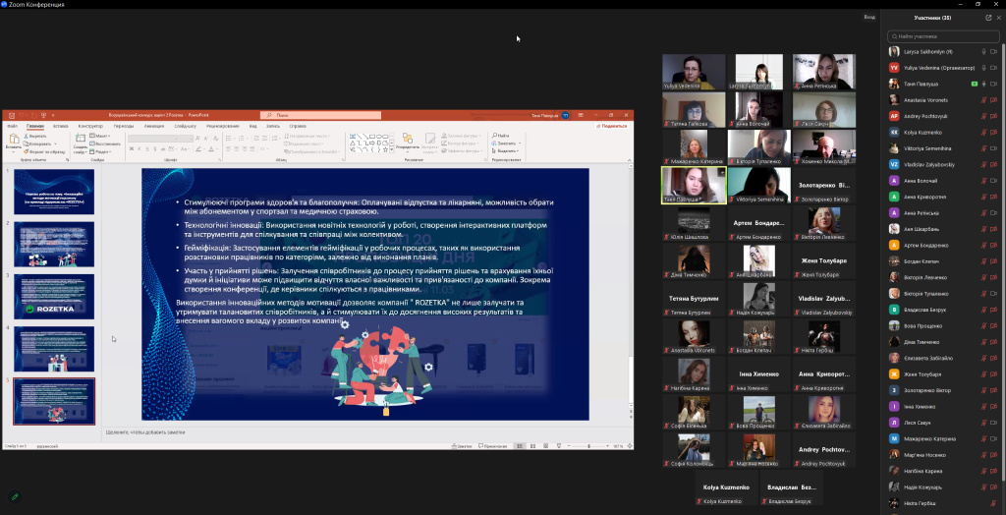Expand the shapes gallery more arrow
1006x515 pixels.
(390, 149)
